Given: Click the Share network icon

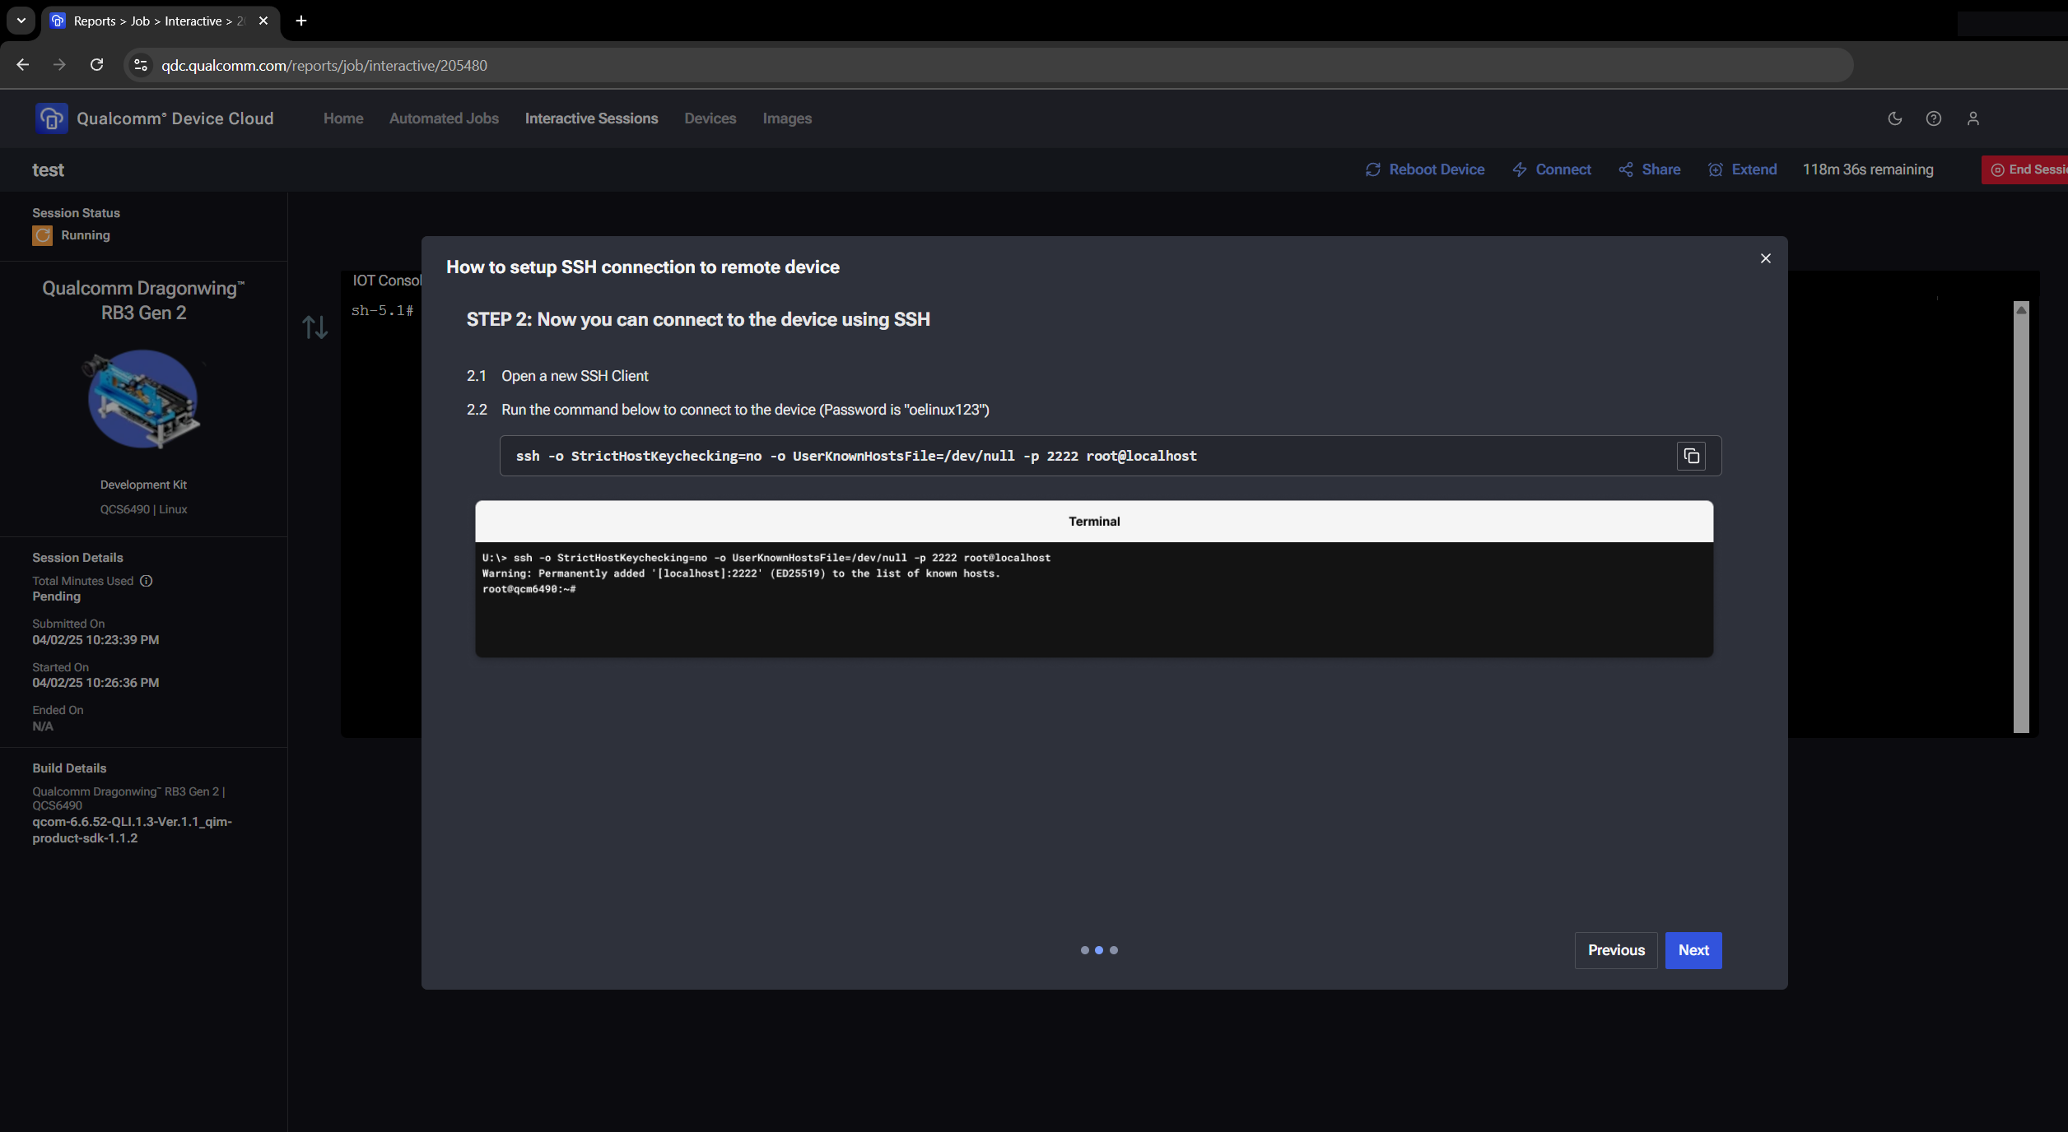Looking at the screenshot, I should (x=1626, y=169).
